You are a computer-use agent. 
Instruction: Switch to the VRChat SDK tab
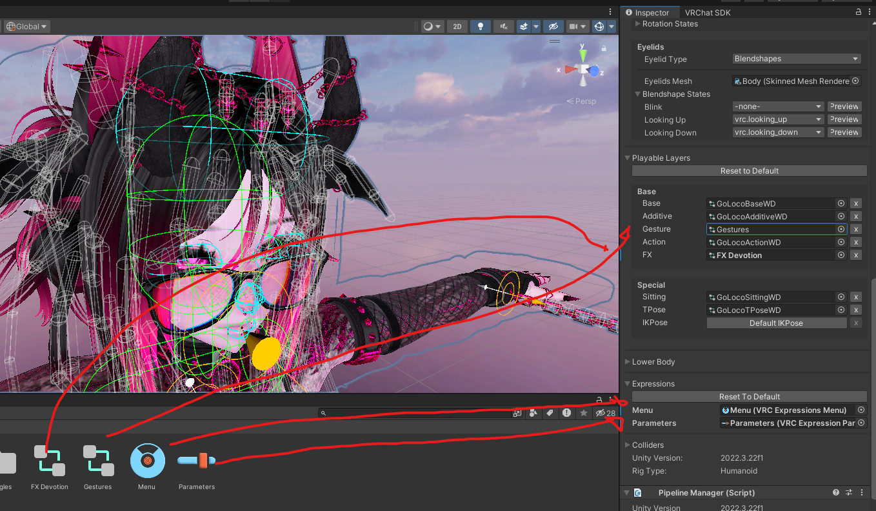coord(708,12)
